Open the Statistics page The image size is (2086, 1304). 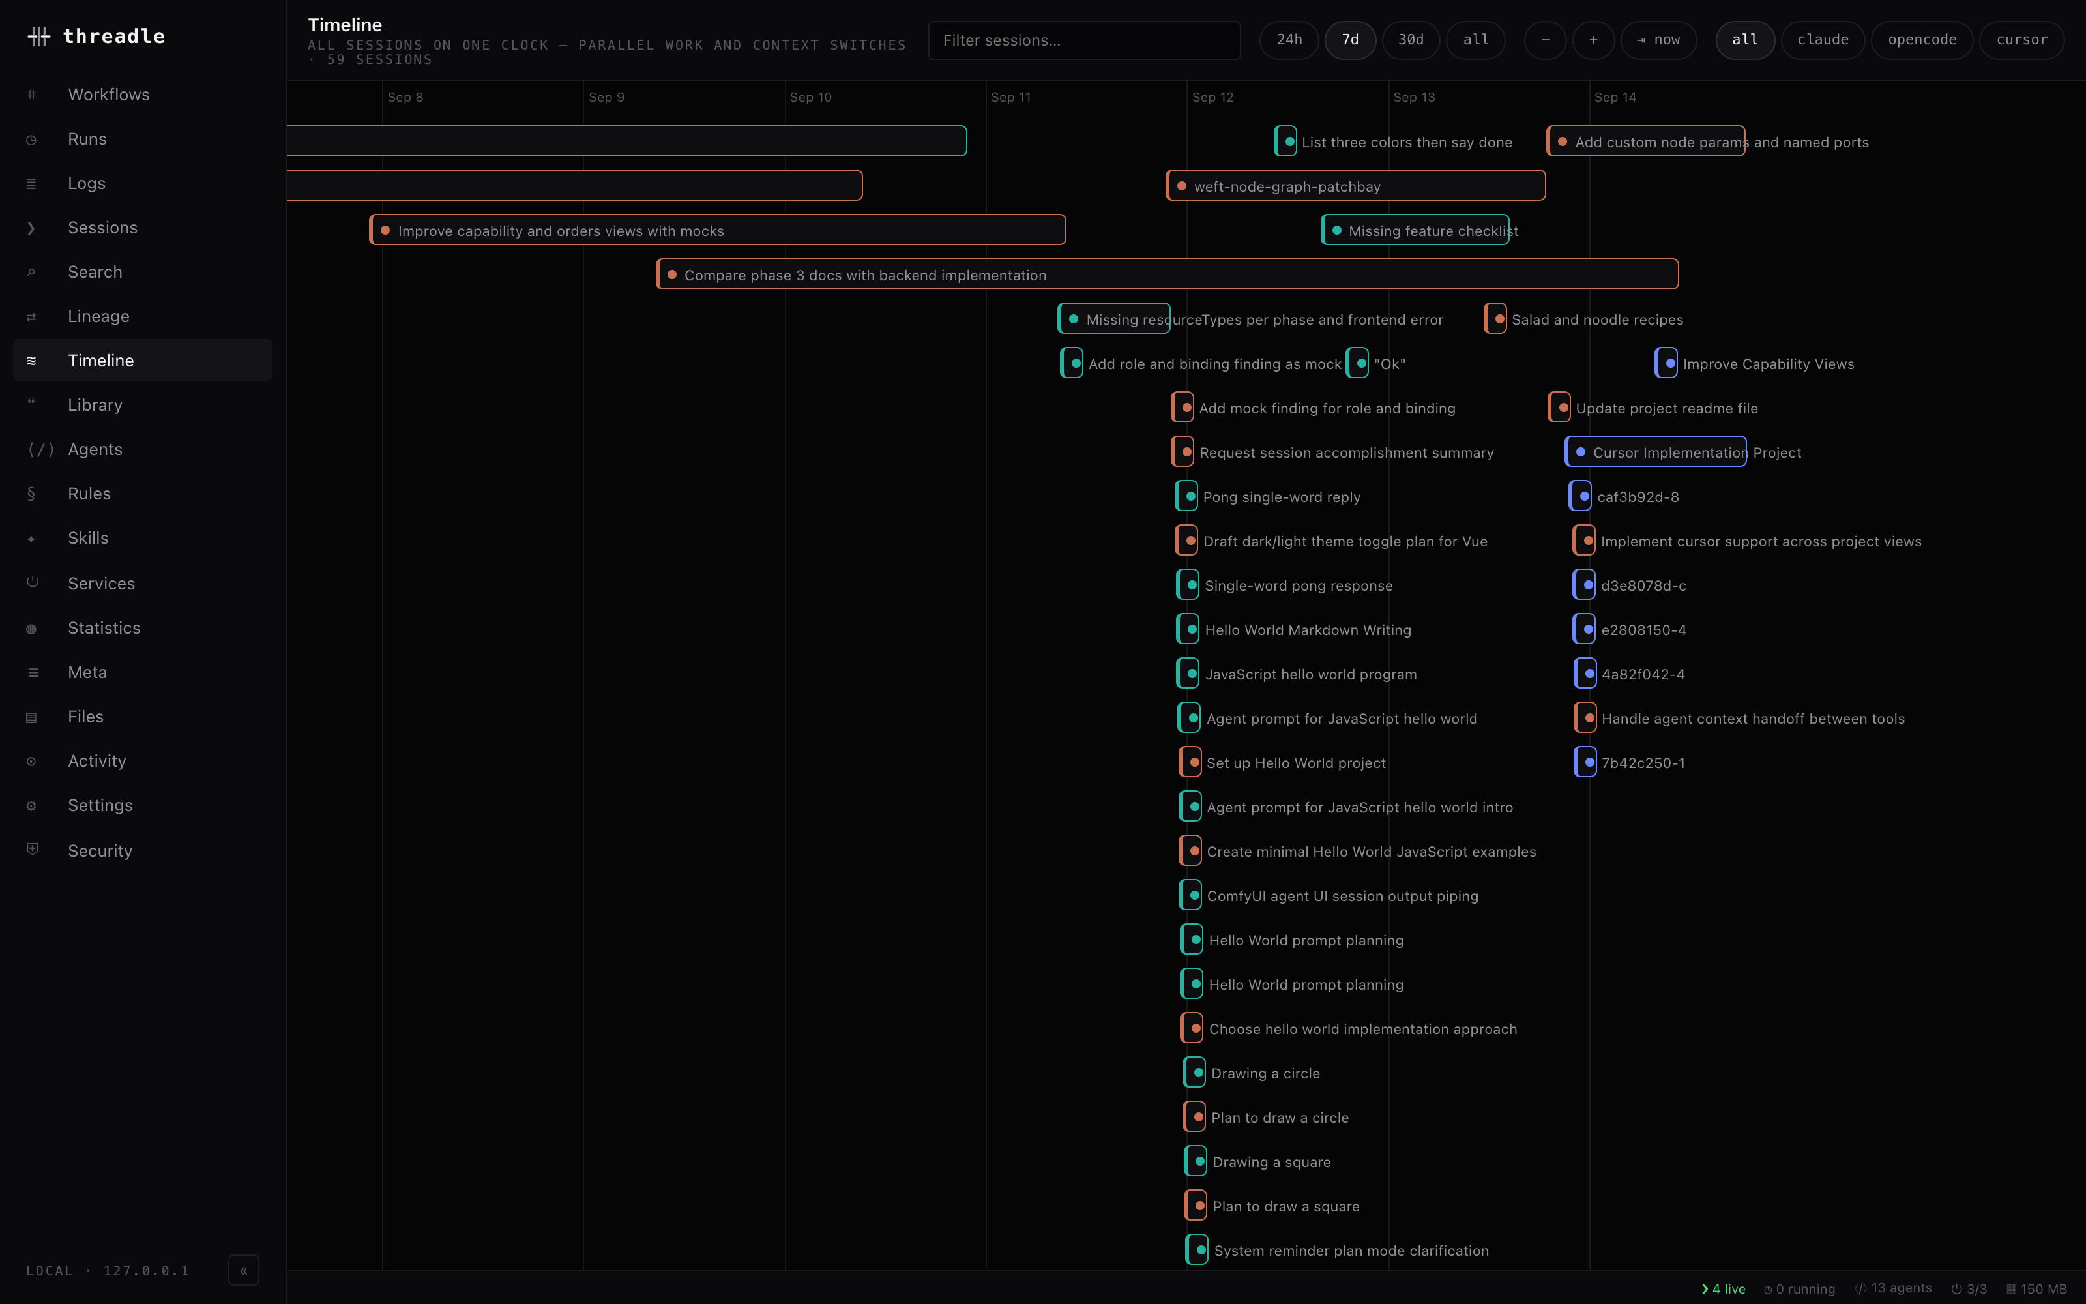tap(142, 628)
